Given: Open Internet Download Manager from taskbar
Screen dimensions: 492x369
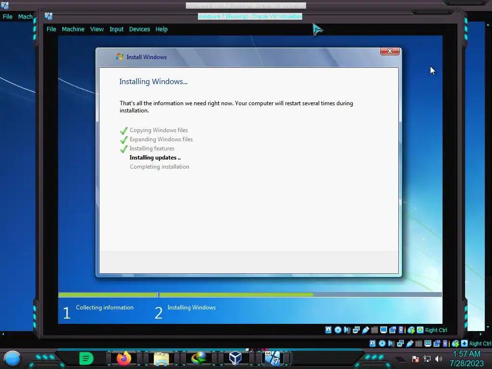Looking at the screenshot, I should point(198,358).
